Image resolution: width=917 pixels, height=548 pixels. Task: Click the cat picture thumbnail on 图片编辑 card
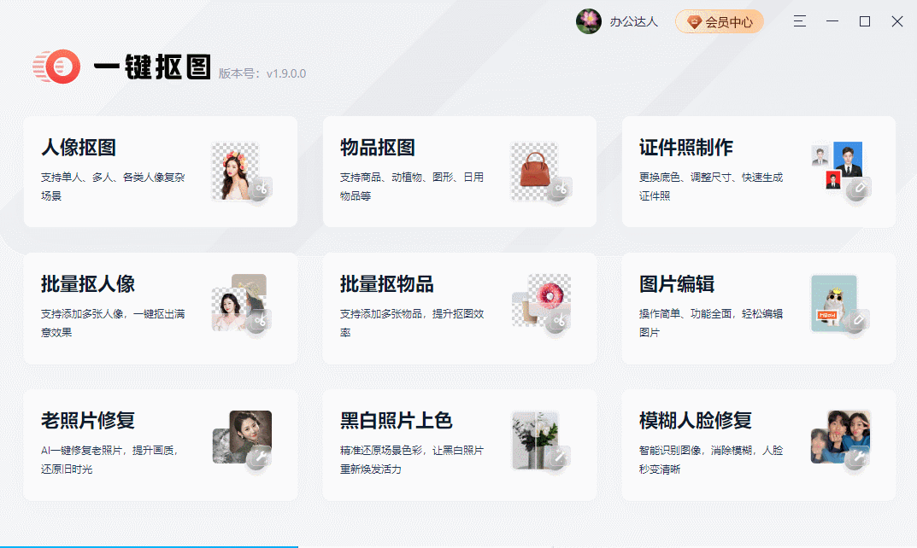click(x=834, y=303)
